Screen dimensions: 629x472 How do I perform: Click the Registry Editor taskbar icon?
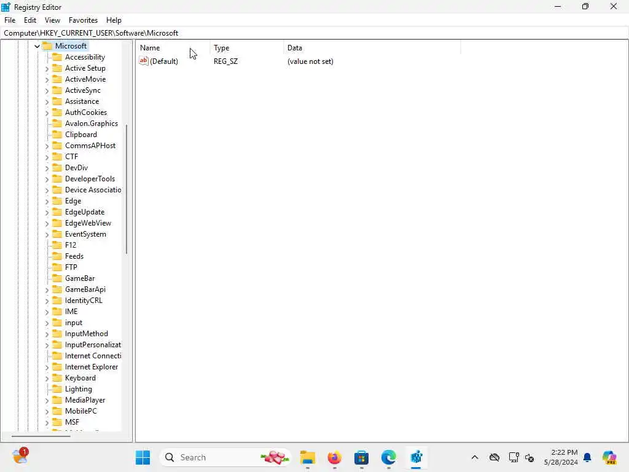tap(416, 457)
